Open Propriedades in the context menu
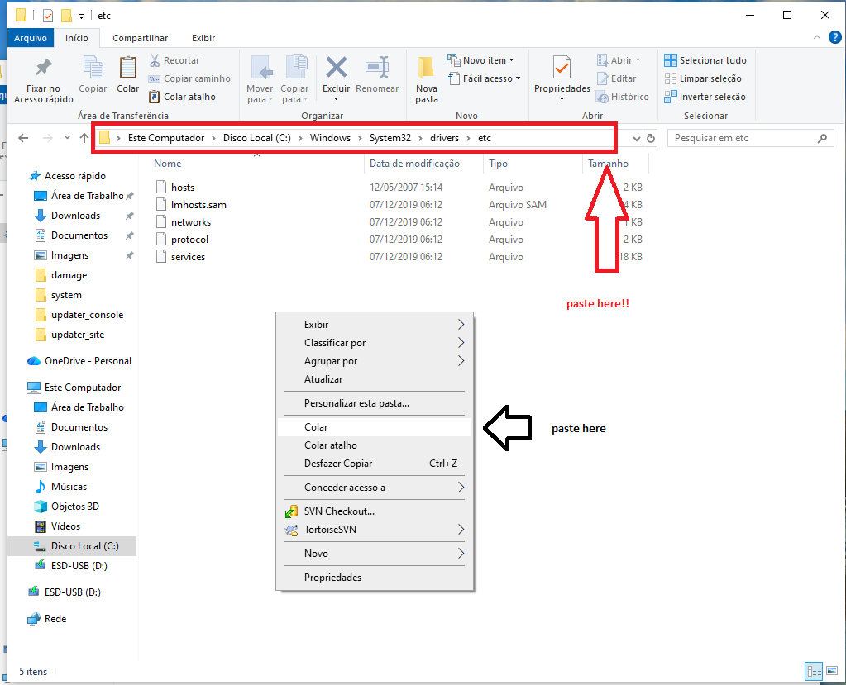Image resolution: width=846 pixels, height=685 pixels. coord(375,578)
